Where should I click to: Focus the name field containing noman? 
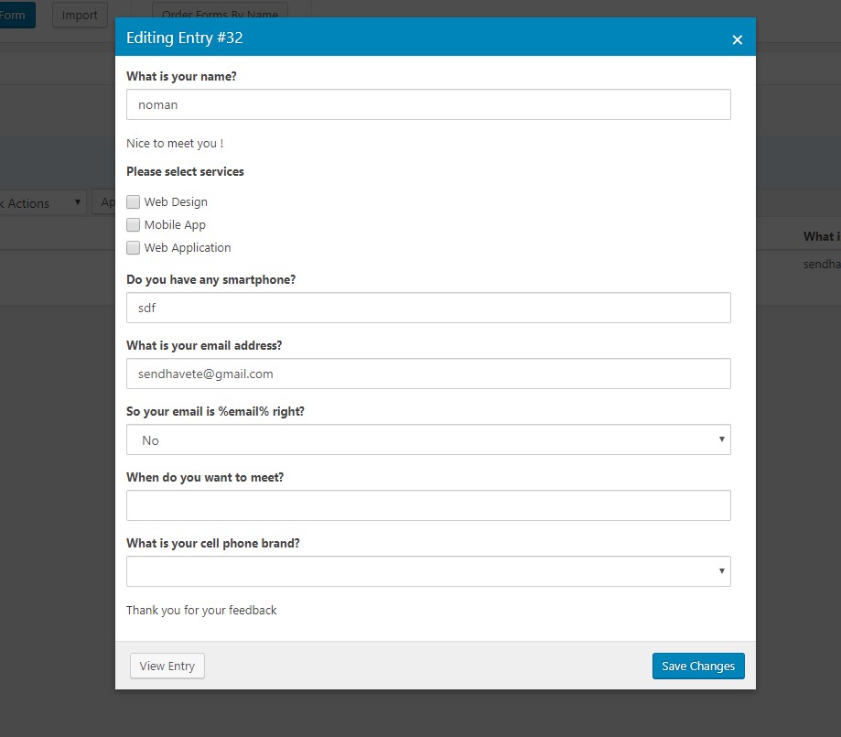[428, 104]
